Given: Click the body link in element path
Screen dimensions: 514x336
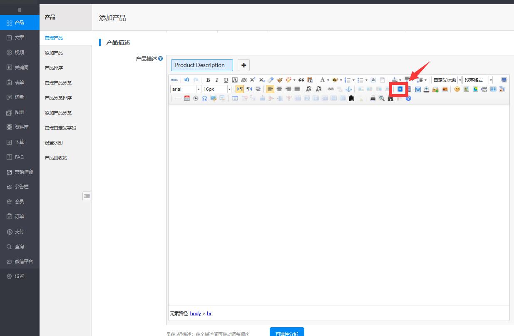Looking at the screenshot, I should pyautogui.click(x=195, y=314).
